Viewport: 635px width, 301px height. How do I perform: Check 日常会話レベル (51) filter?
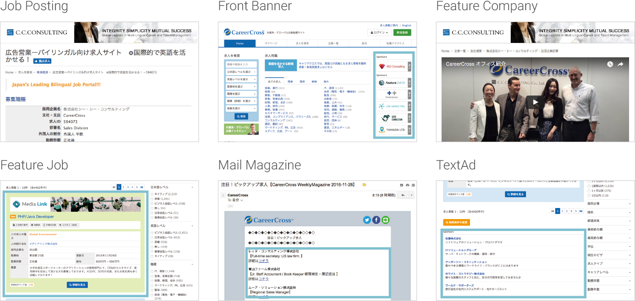tap(152, 213)
